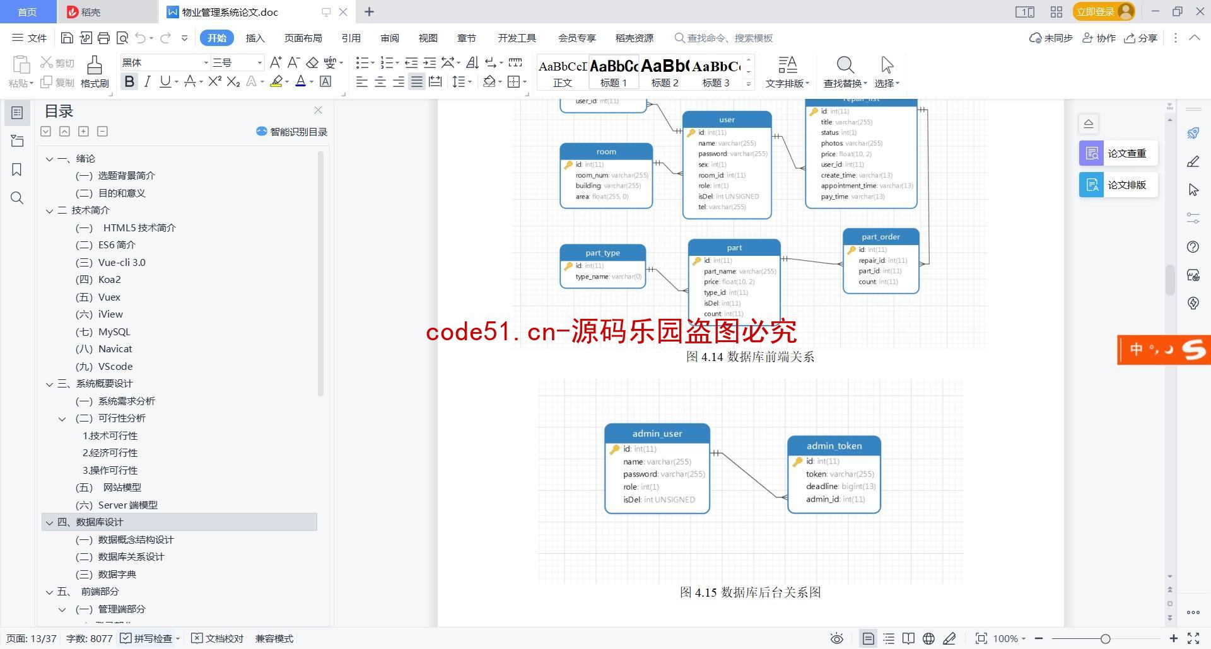Apply subscript formatting icon

233,81
